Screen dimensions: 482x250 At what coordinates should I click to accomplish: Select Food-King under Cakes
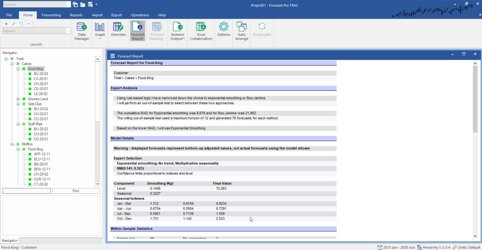[35, 69]
